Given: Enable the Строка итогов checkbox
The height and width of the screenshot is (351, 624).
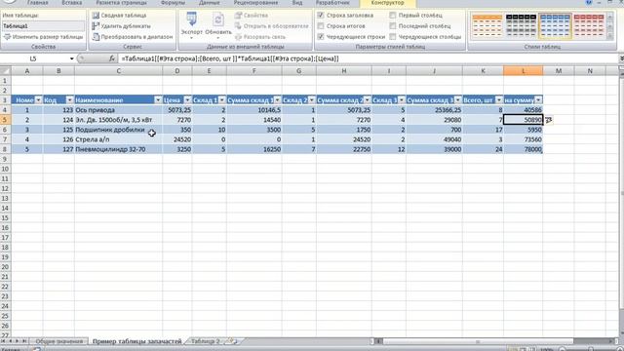Looking at the screenshot, I should click(321, 26).
